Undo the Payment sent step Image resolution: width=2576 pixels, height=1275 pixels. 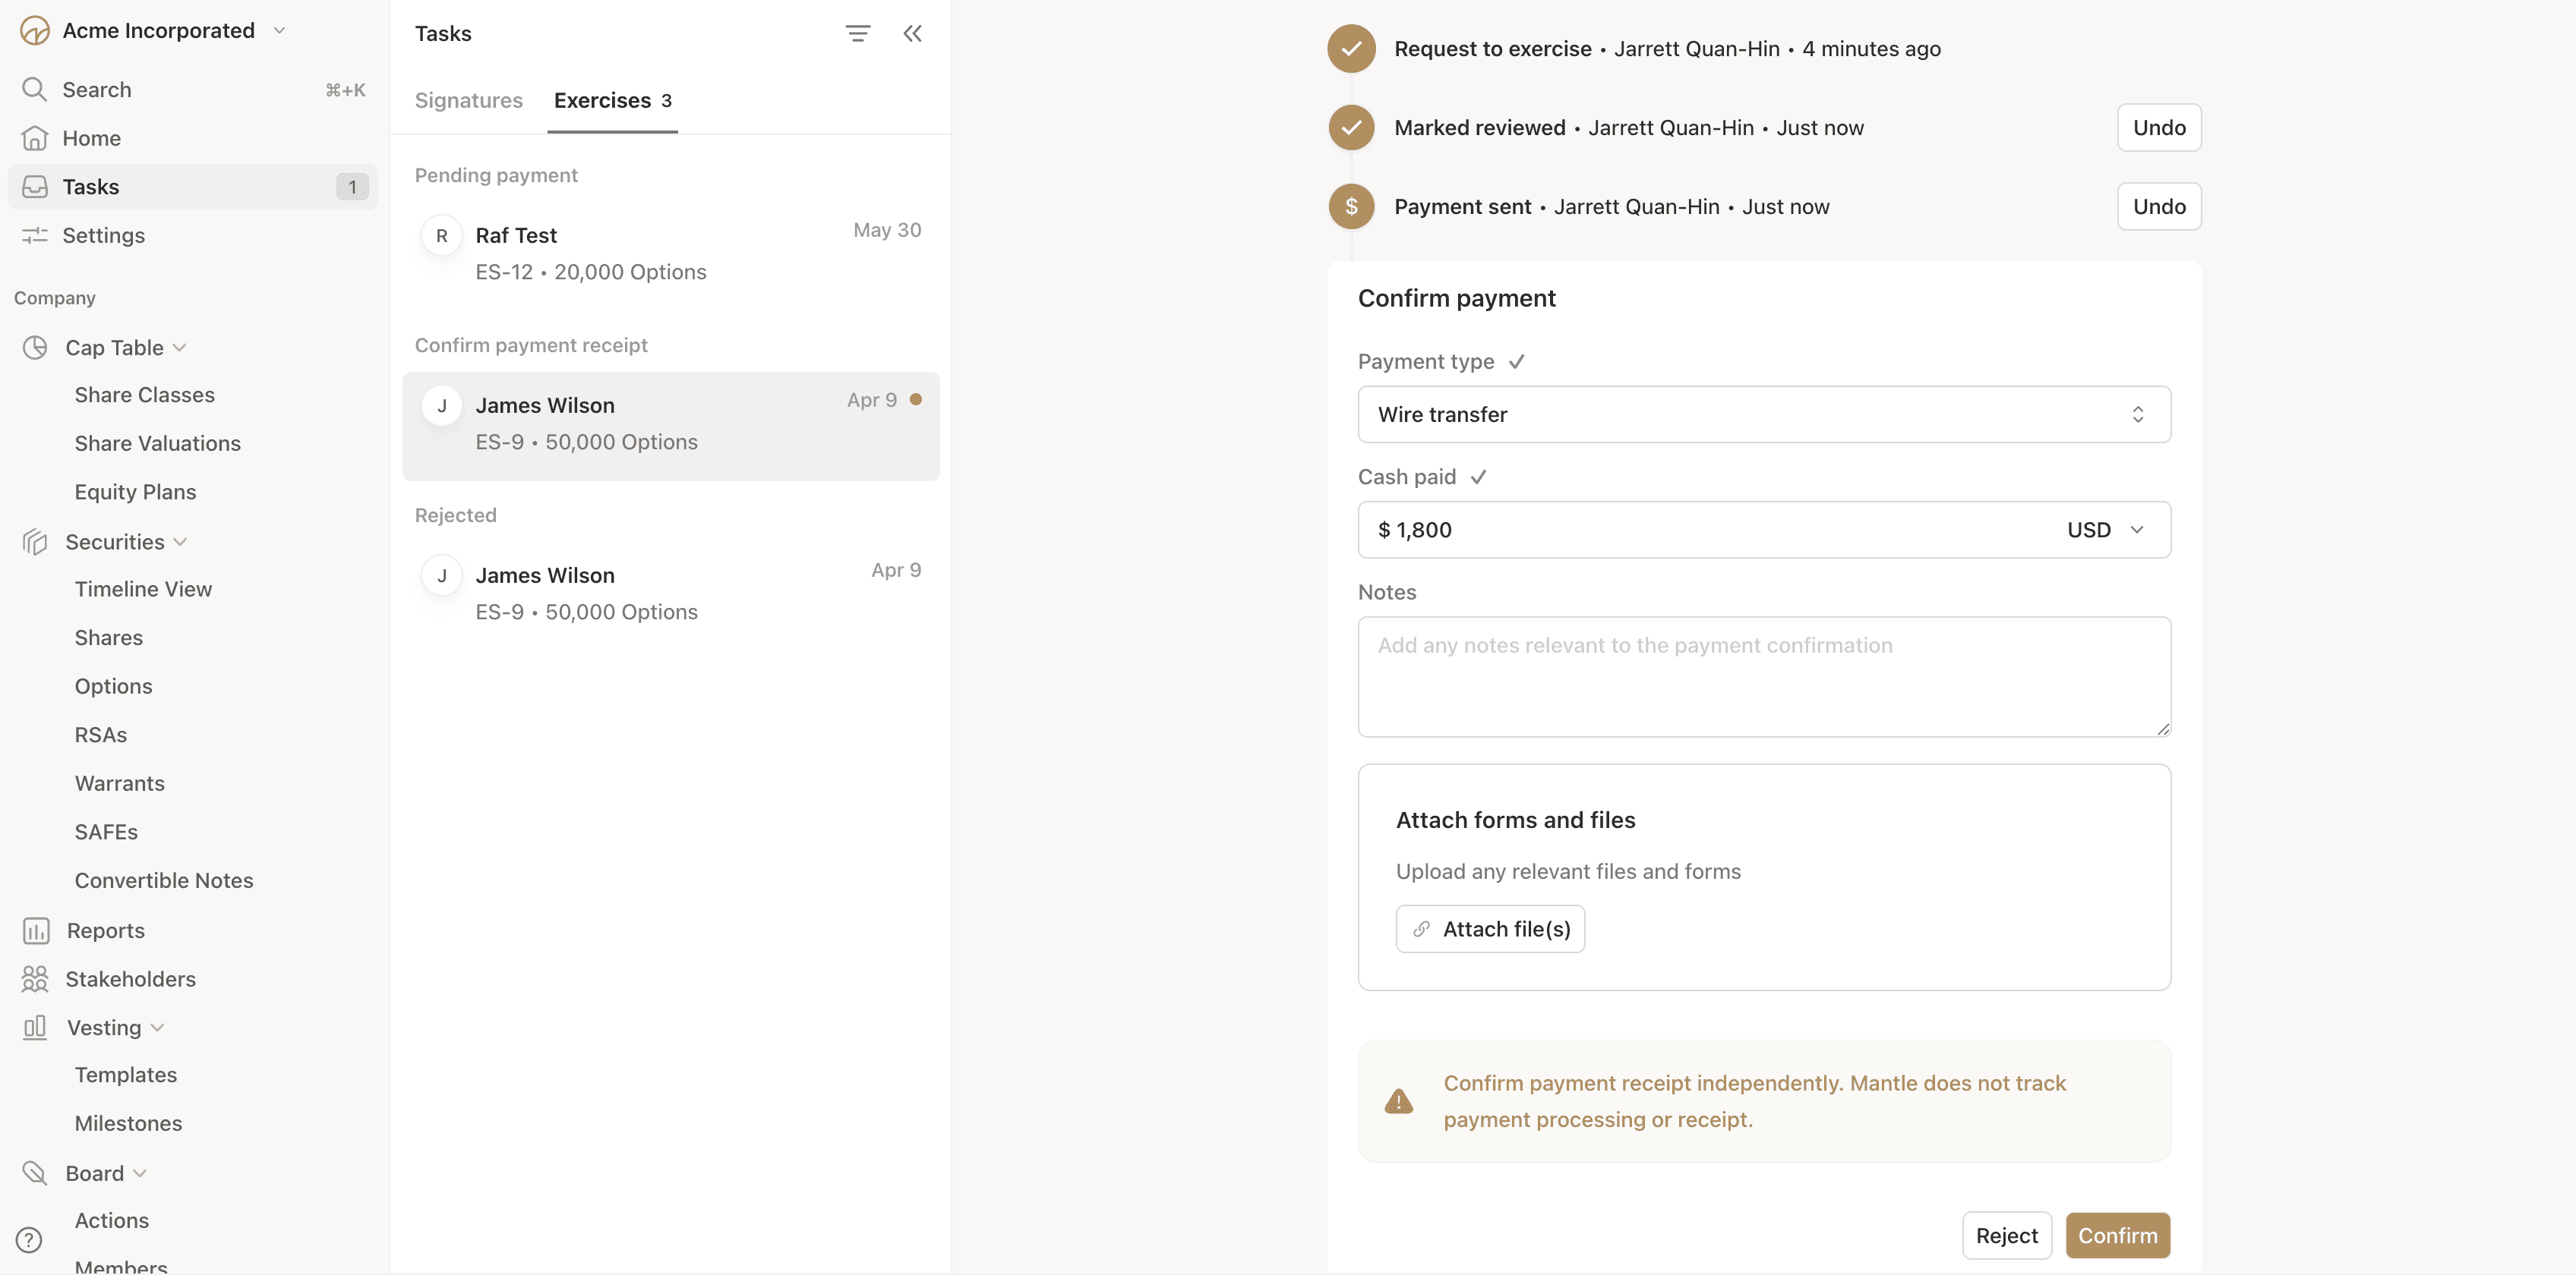coord(2158,207)
